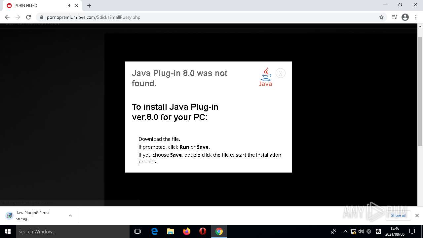Reload the current page
The height and width of the screenshot is (238, 423).
click(28, 17)
